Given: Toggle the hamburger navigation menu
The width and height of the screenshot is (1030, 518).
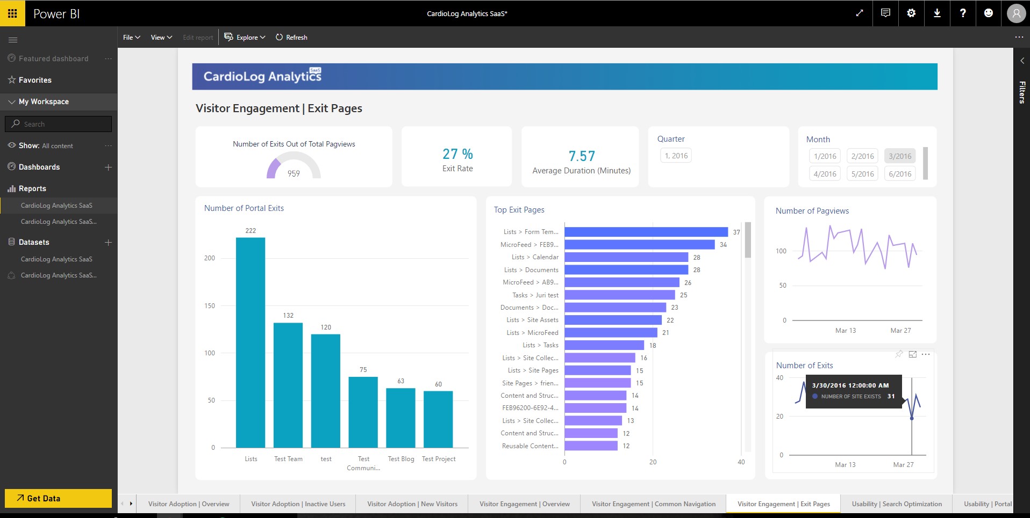Looking at the screenshot, I should pyautogui.click(x=13, y=40).
